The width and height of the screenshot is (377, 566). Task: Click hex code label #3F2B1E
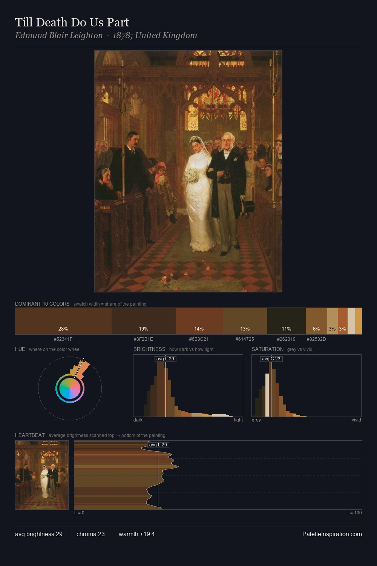tap(144, 339)
